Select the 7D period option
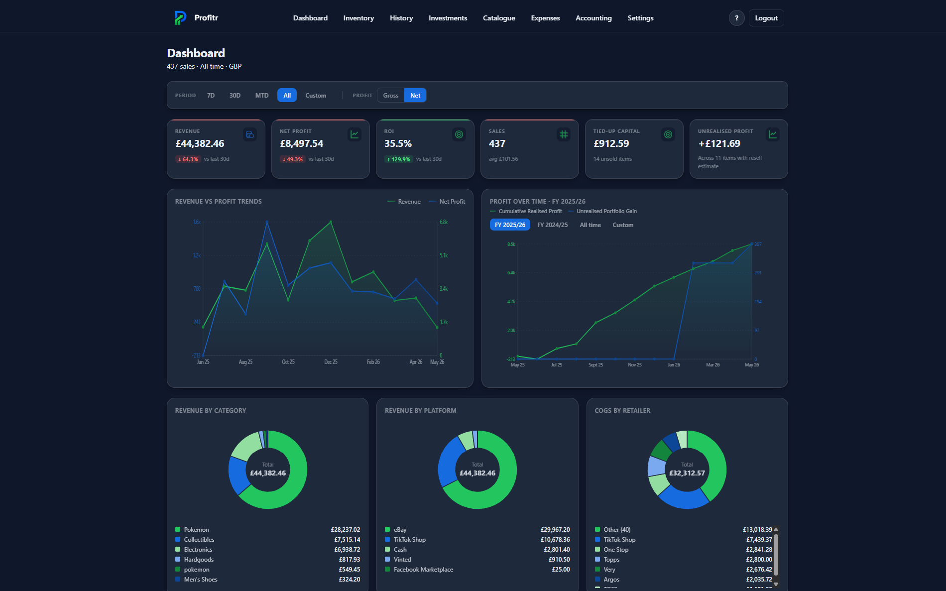 [211, 95]
